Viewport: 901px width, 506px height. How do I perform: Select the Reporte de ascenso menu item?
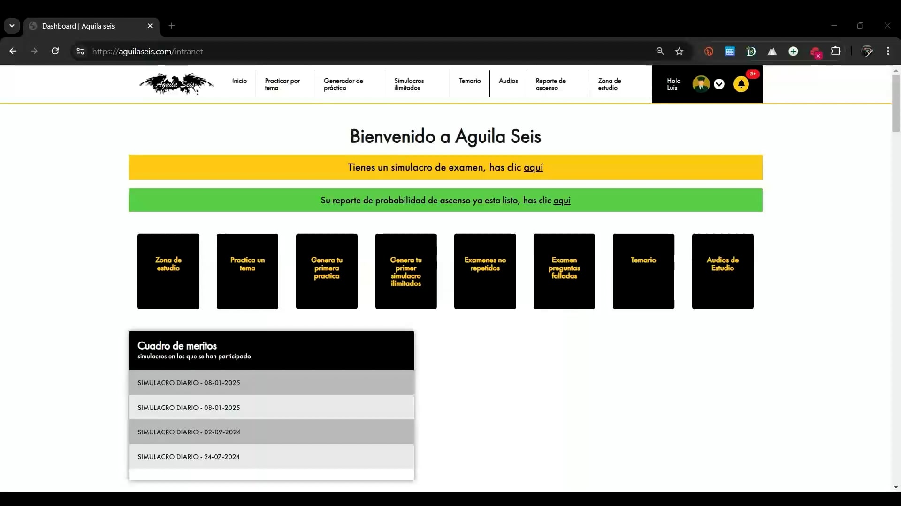(551, 84)
